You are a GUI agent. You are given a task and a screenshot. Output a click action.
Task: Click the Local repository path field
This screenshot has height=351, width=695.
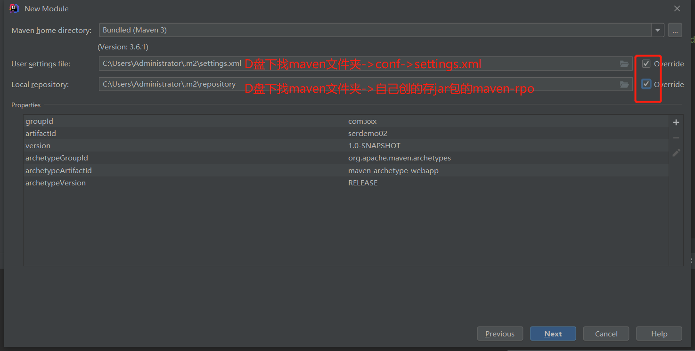pos(366,84)
